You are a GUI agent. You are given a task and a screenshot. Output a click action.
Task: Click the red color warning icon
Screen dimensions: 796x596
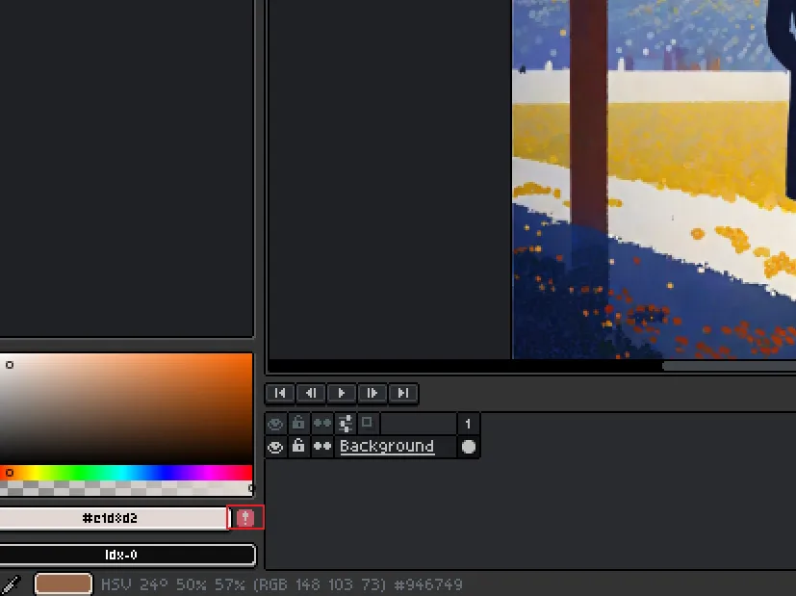point(245,518)
